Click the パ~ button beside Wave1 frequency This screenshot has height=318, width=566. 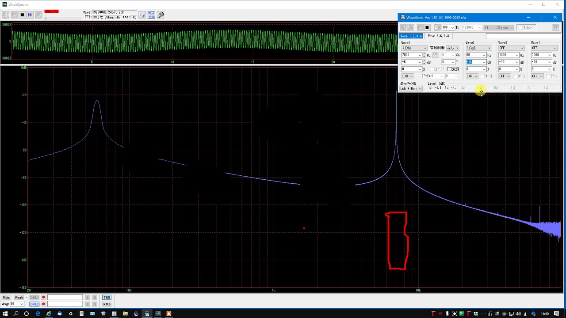436,55
